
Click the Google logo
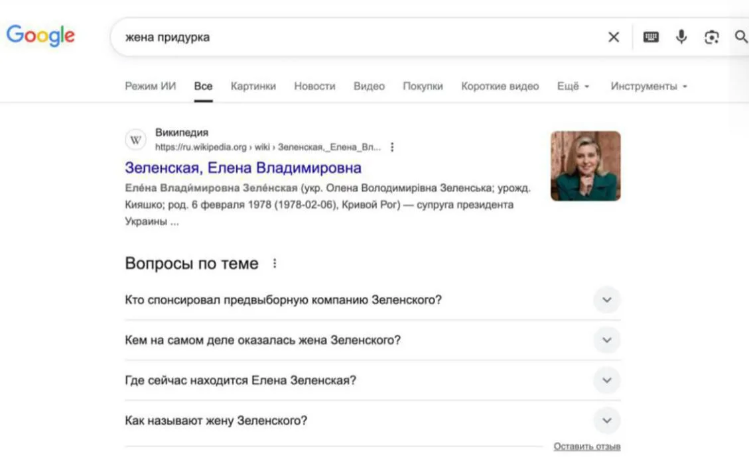pyautogui.click(x=40, y=35)
